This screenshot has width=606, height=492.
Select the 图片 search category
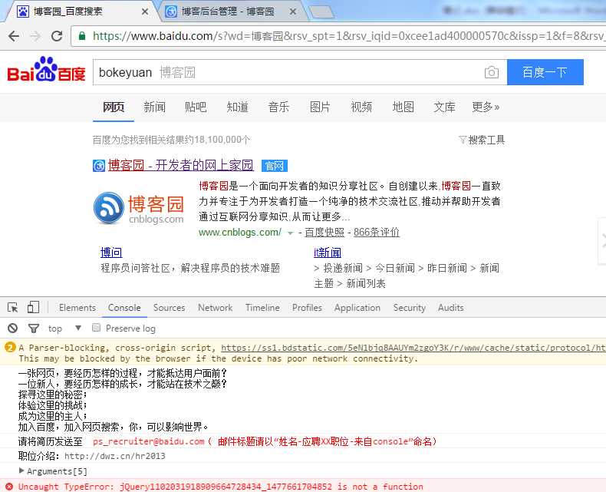320,107
